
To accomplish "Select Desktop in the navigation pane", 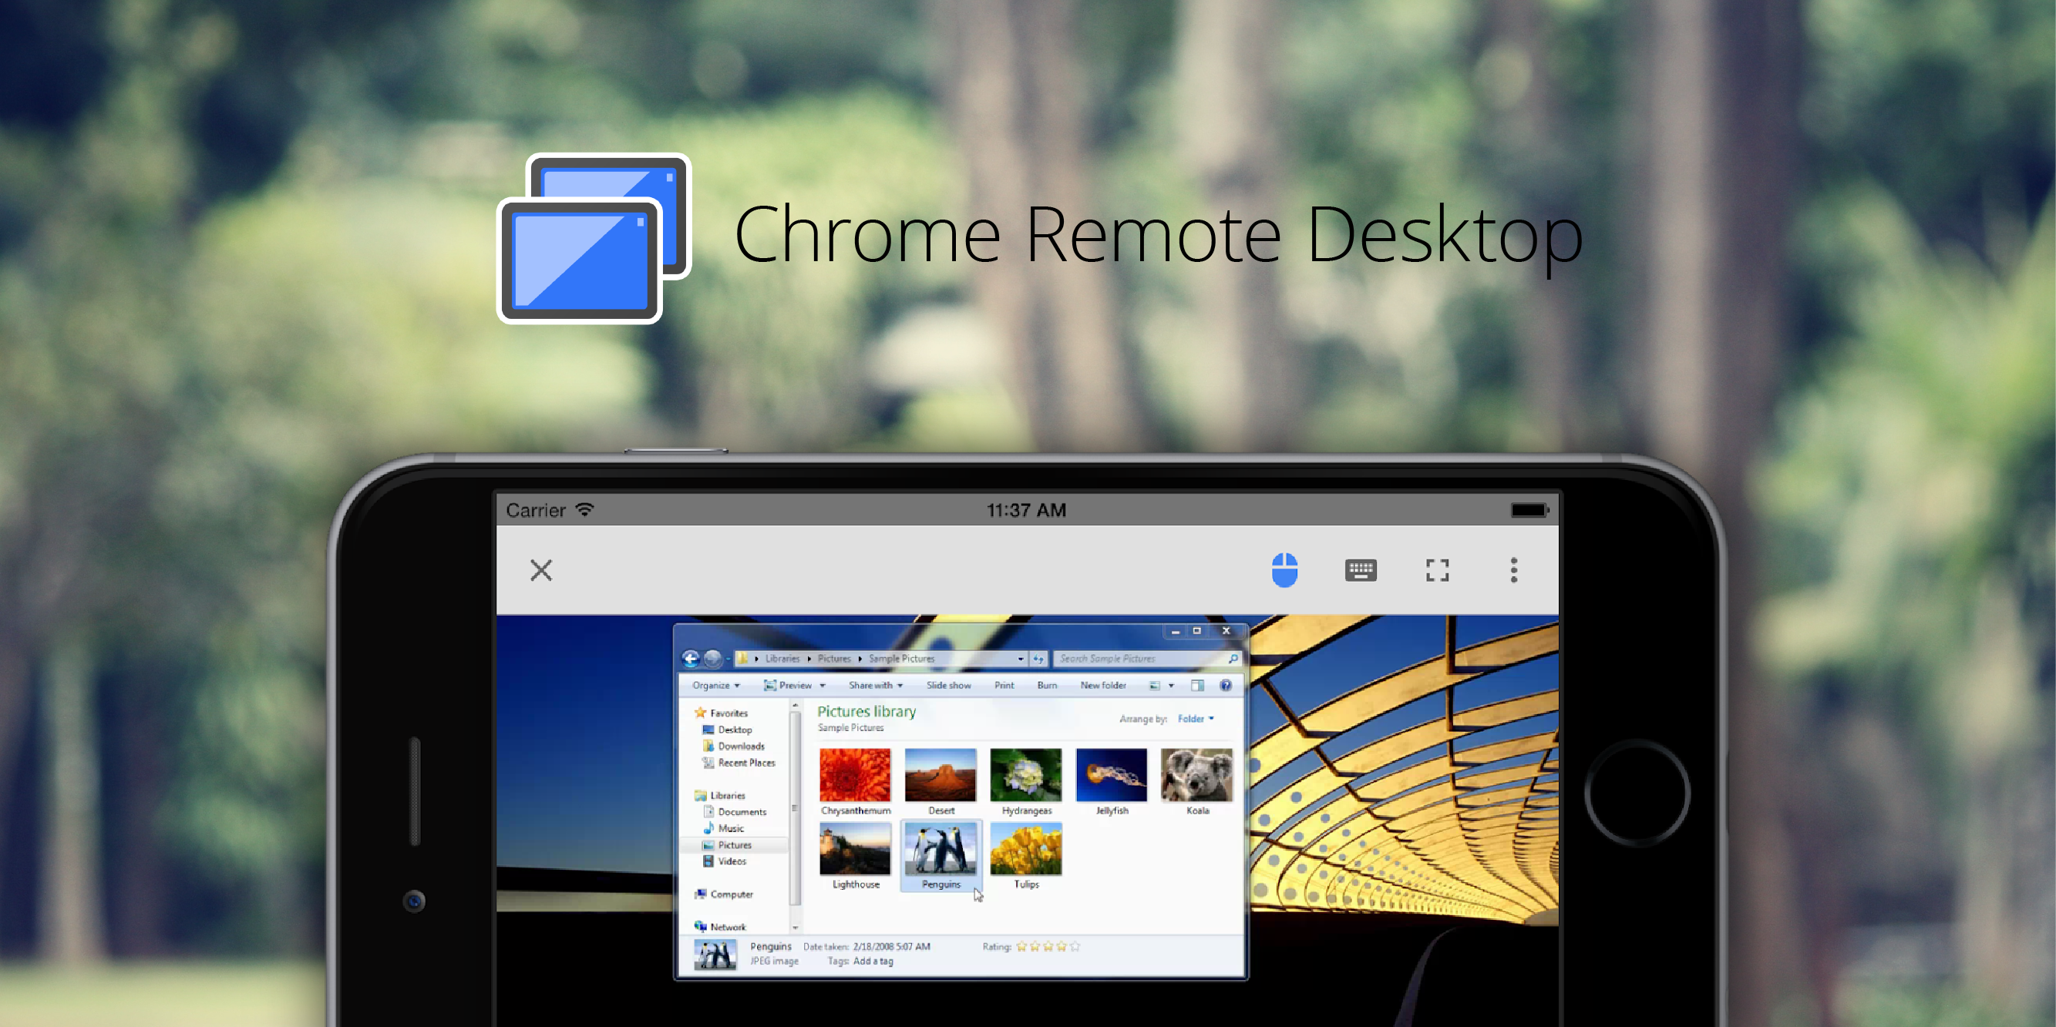I will pyautogui.click(x=727, y=730).
